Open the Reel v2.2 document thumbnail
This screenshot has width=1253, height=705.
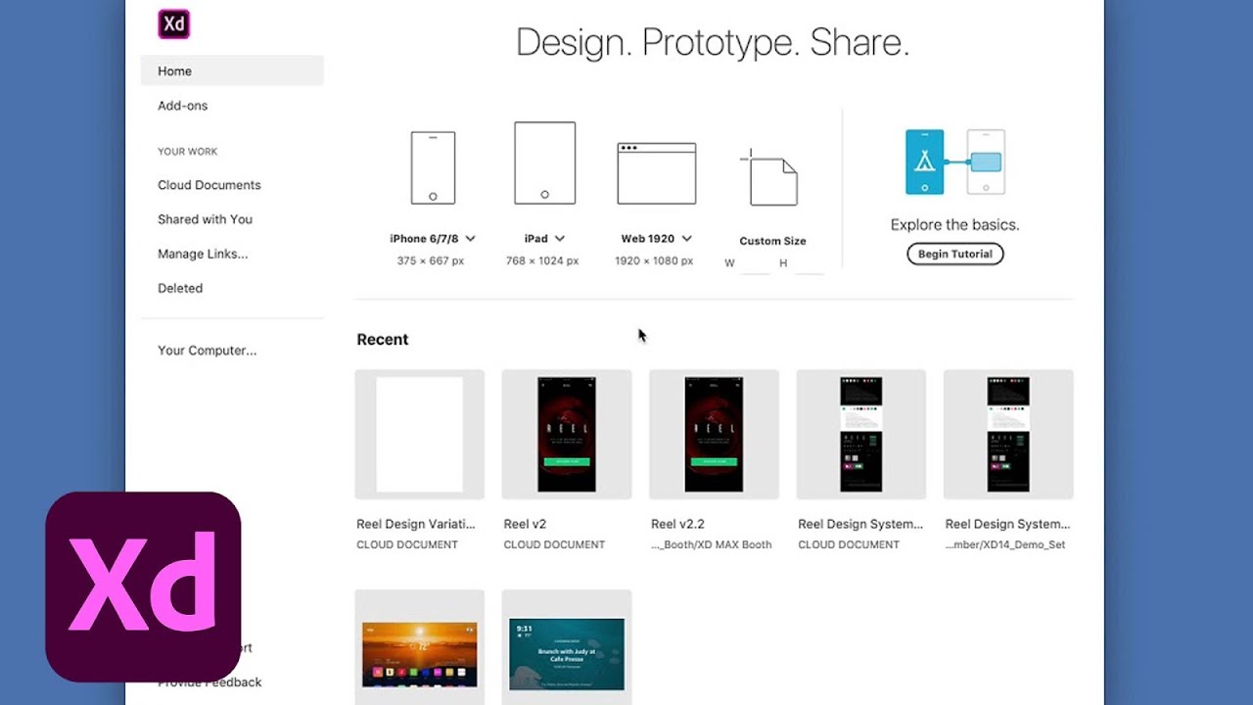(714, 435)
